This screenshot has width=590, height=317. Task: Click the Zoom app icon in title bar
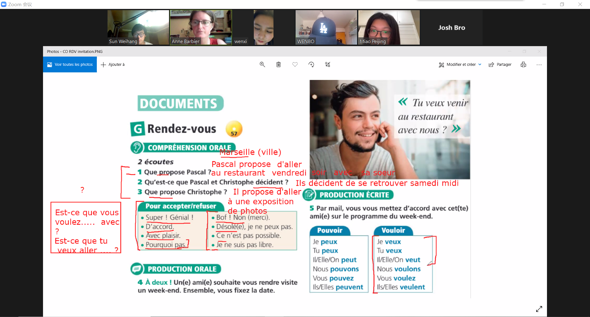4,4
